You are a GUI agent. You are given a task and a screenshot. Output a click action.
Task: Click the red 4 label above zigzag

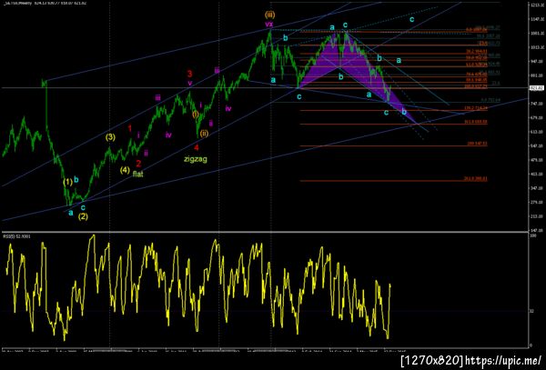[x=197, y=147]
